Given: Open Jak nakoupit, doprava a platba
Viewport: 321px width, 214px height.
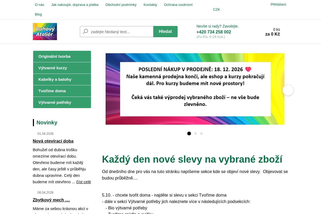Looking at the screenshot, I should point(75,5).
